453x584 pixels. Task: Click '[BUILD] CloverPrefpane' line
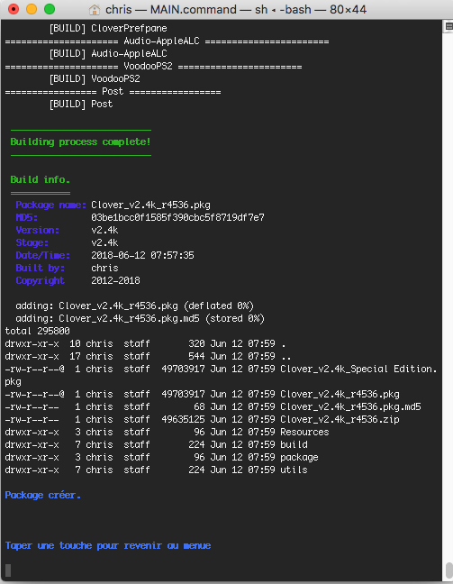click(108, 28)
